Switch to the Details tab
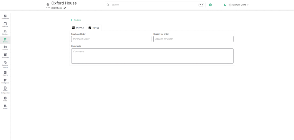The height and width of the screenshot is (140, 294). 78,28
